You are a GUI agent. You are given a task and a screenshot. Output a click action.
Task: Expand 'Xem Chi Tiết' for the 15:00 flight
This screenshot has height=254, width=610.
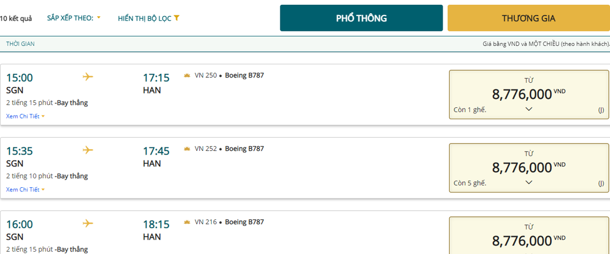(25, 116)
